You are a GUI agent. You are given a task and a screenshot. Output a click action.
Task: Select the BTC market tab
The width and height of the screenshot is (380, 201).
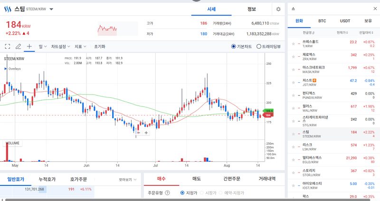[322, 21]
